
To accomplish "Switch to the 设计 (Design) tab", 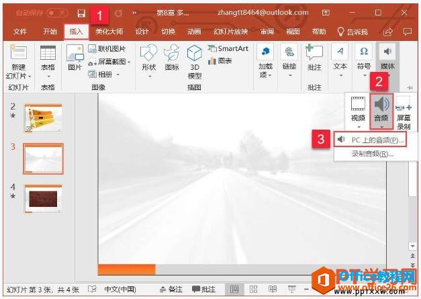I will (x=142, y=32).
